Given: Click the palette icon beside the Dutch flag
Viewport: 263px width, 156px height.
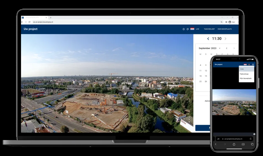Looking at the screenshot, I should (188, 29).
